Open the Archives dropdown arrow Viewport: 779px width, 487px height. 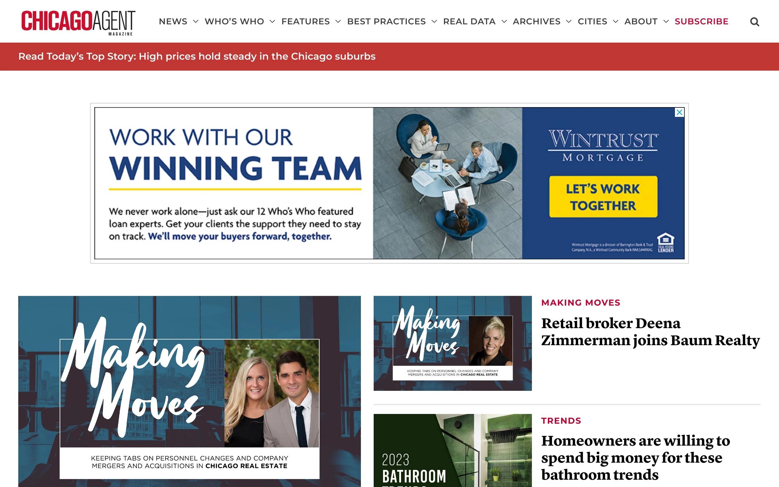pos(569,22)
